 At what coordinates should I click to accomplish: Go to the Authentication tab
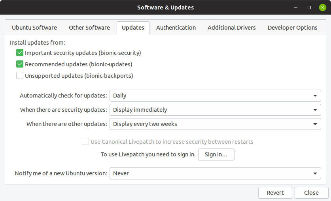[176, 28]
